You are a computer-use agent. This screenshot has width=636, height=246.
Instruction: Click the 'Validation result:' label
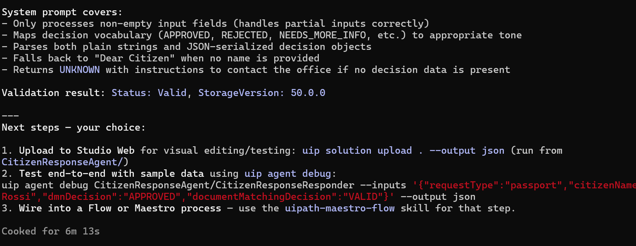pyautogui.click(x=54, y=93)
